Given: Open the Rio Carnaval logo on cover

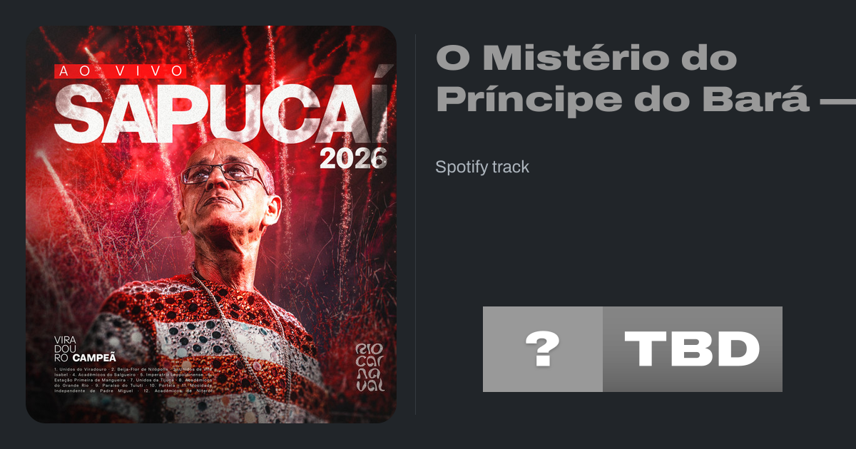Looking at the screenshot, I should tap(370, 366).
